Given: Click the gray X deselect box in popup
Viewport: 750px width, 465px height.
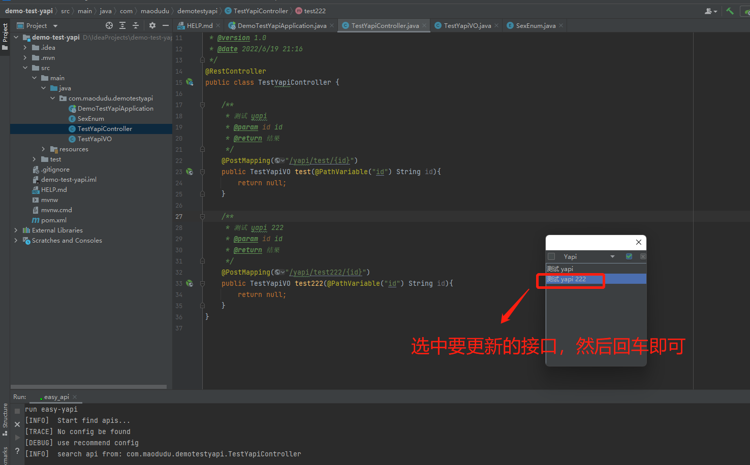Looking at the screenshot, I should point(643,257).
